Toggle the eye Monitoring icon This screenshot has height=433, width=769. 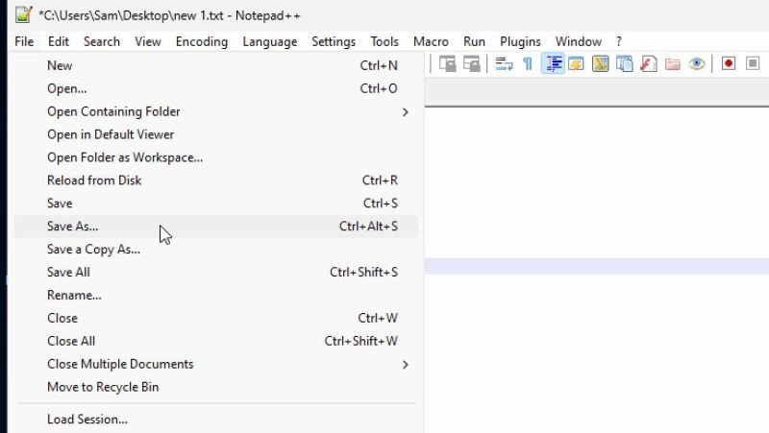(x=696, y=64)
